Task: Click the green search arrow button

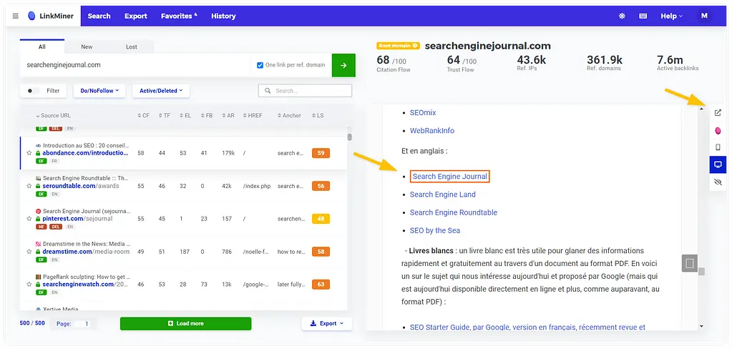Action: pyautogui.click(x=343, y=65)
